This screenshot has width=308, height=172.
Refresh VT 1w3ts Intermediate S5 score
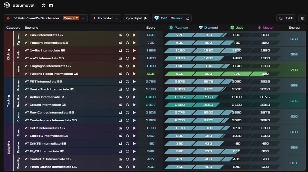point(127,51)
